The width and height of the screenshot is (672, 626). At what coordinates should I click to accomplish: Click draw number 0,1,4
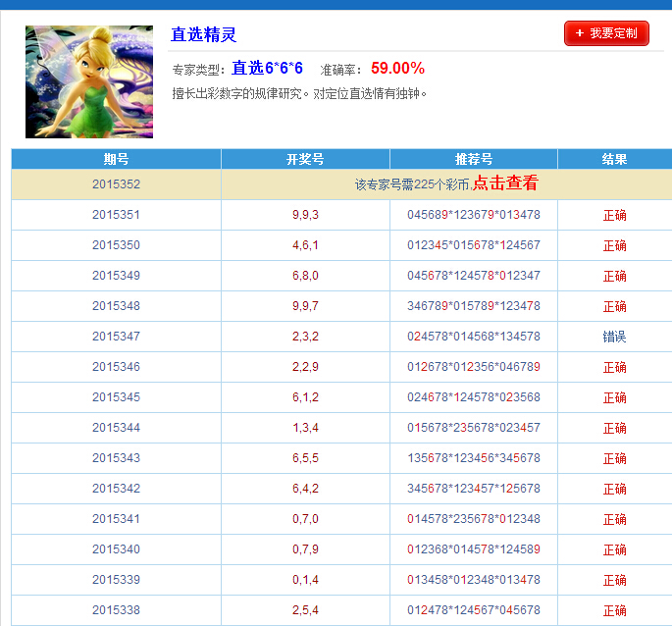point(305,580)
